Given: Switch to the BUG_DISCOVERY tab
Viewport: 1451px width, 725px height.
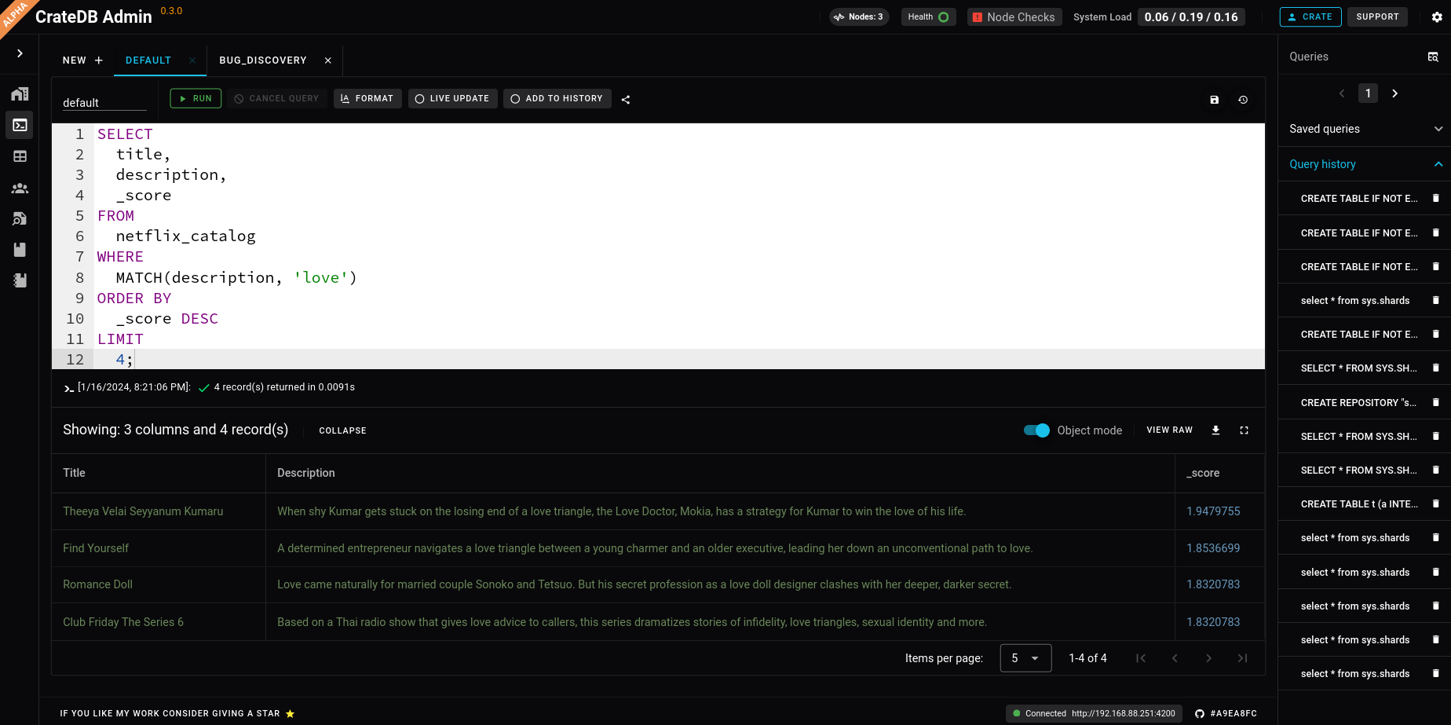Looking at the screenshot, I should click(263, 60).
